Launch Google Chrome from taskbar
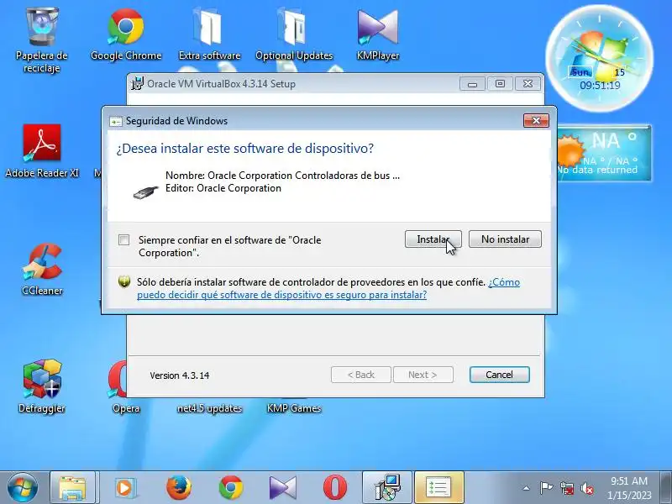The height and width of the screenshot is (504, 672). pos(230,488)
